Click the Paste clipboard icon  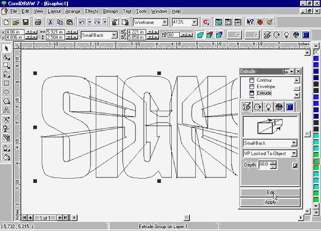(70, 22)
